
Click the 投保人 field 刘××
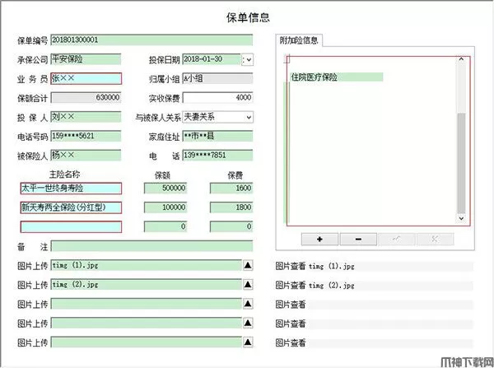(86, 117)
